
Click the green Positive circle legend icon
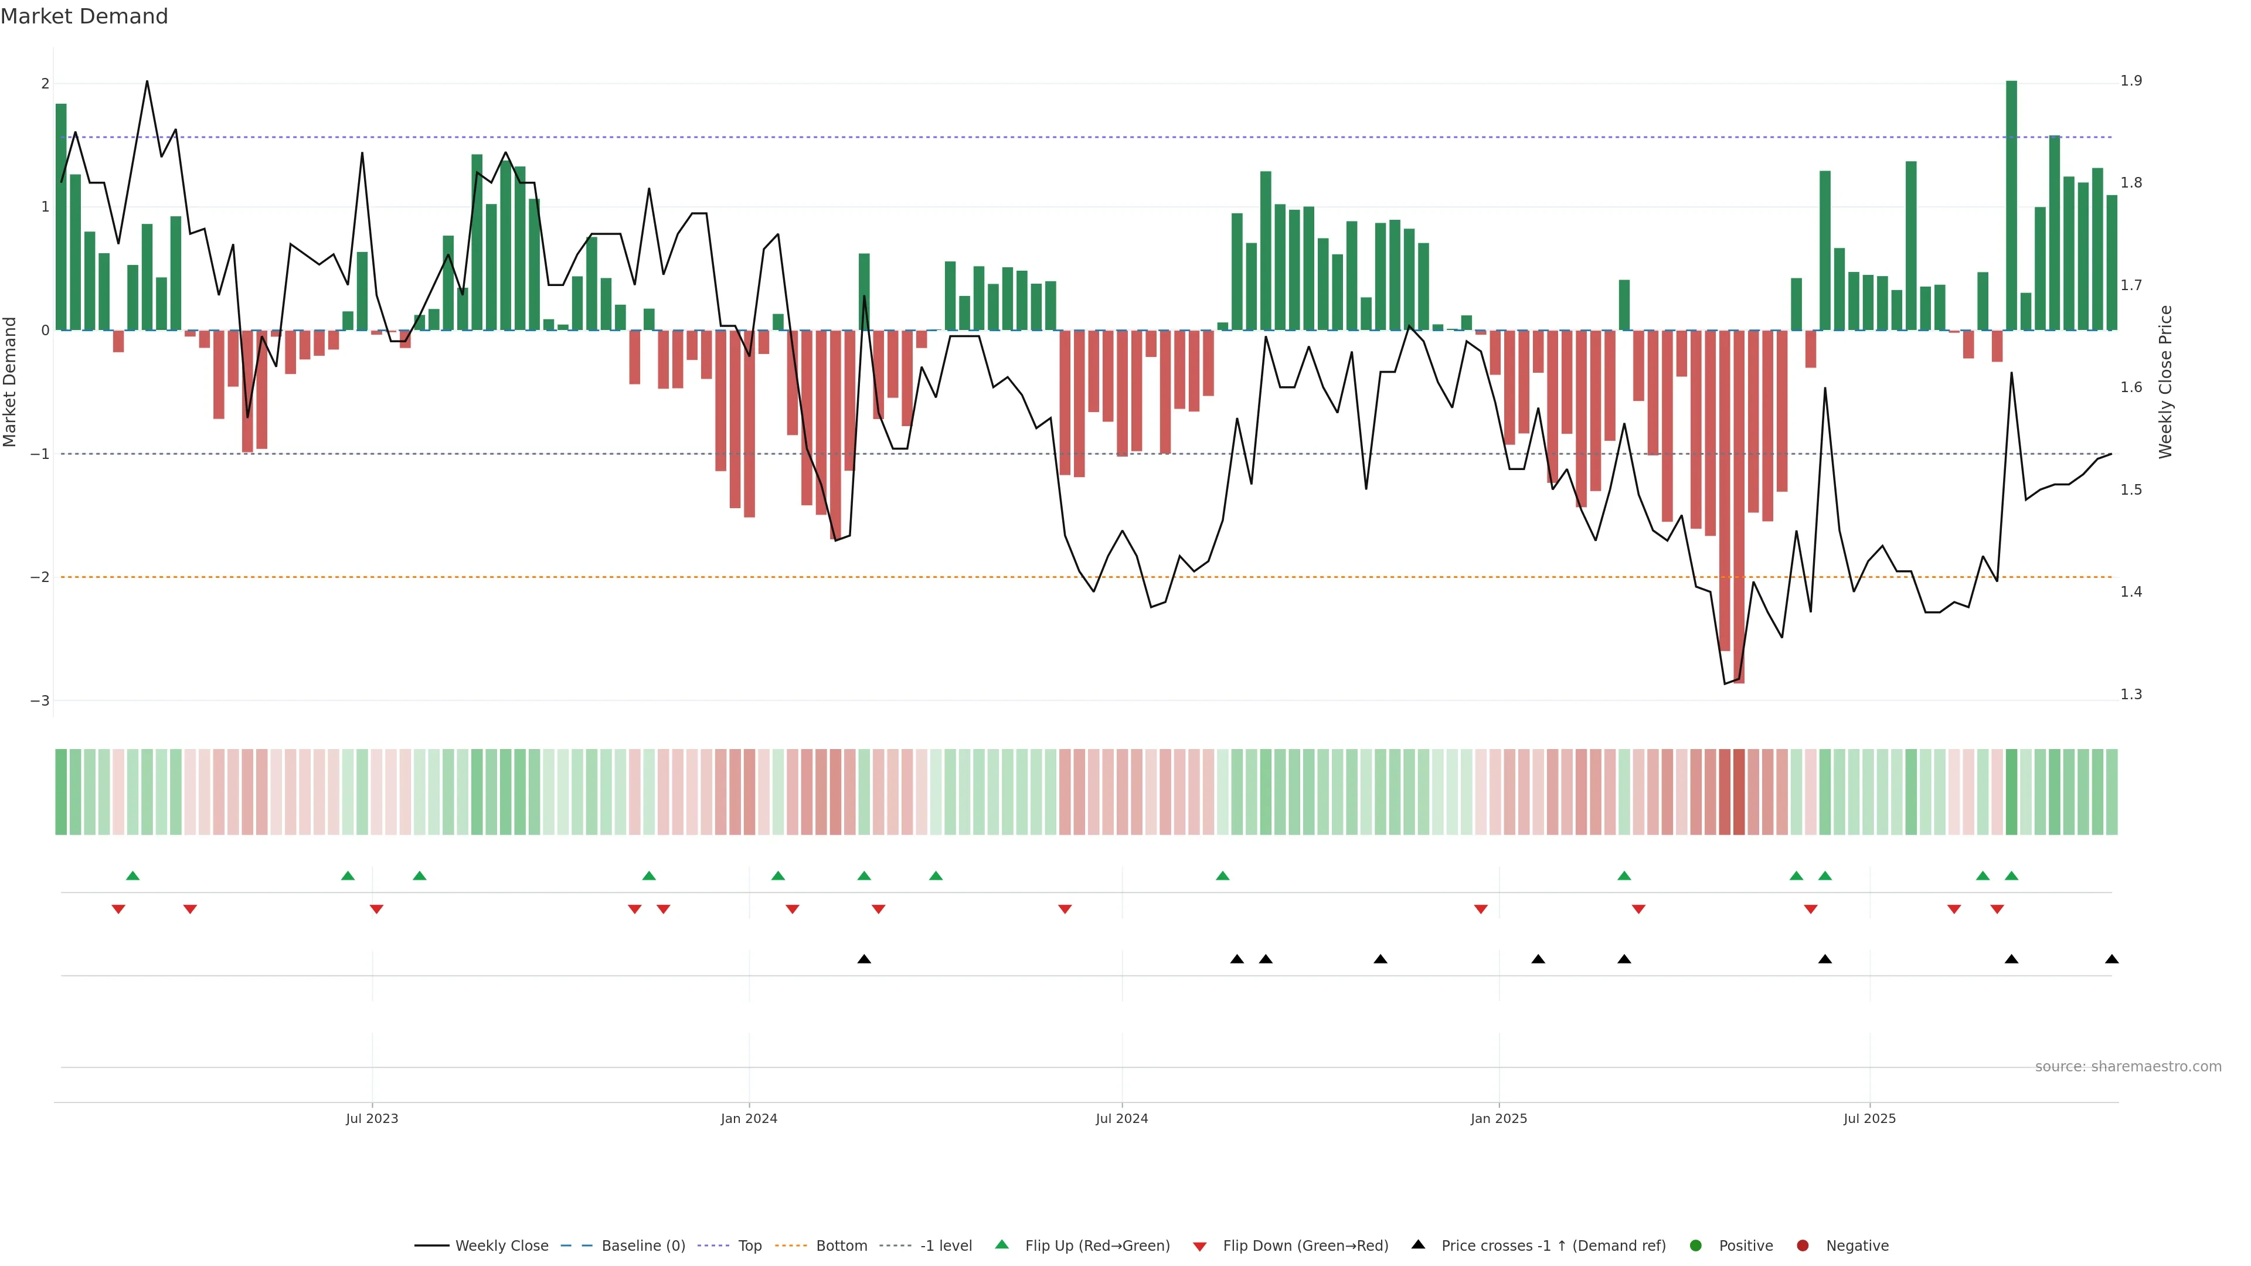(x=1696, y=1245)
